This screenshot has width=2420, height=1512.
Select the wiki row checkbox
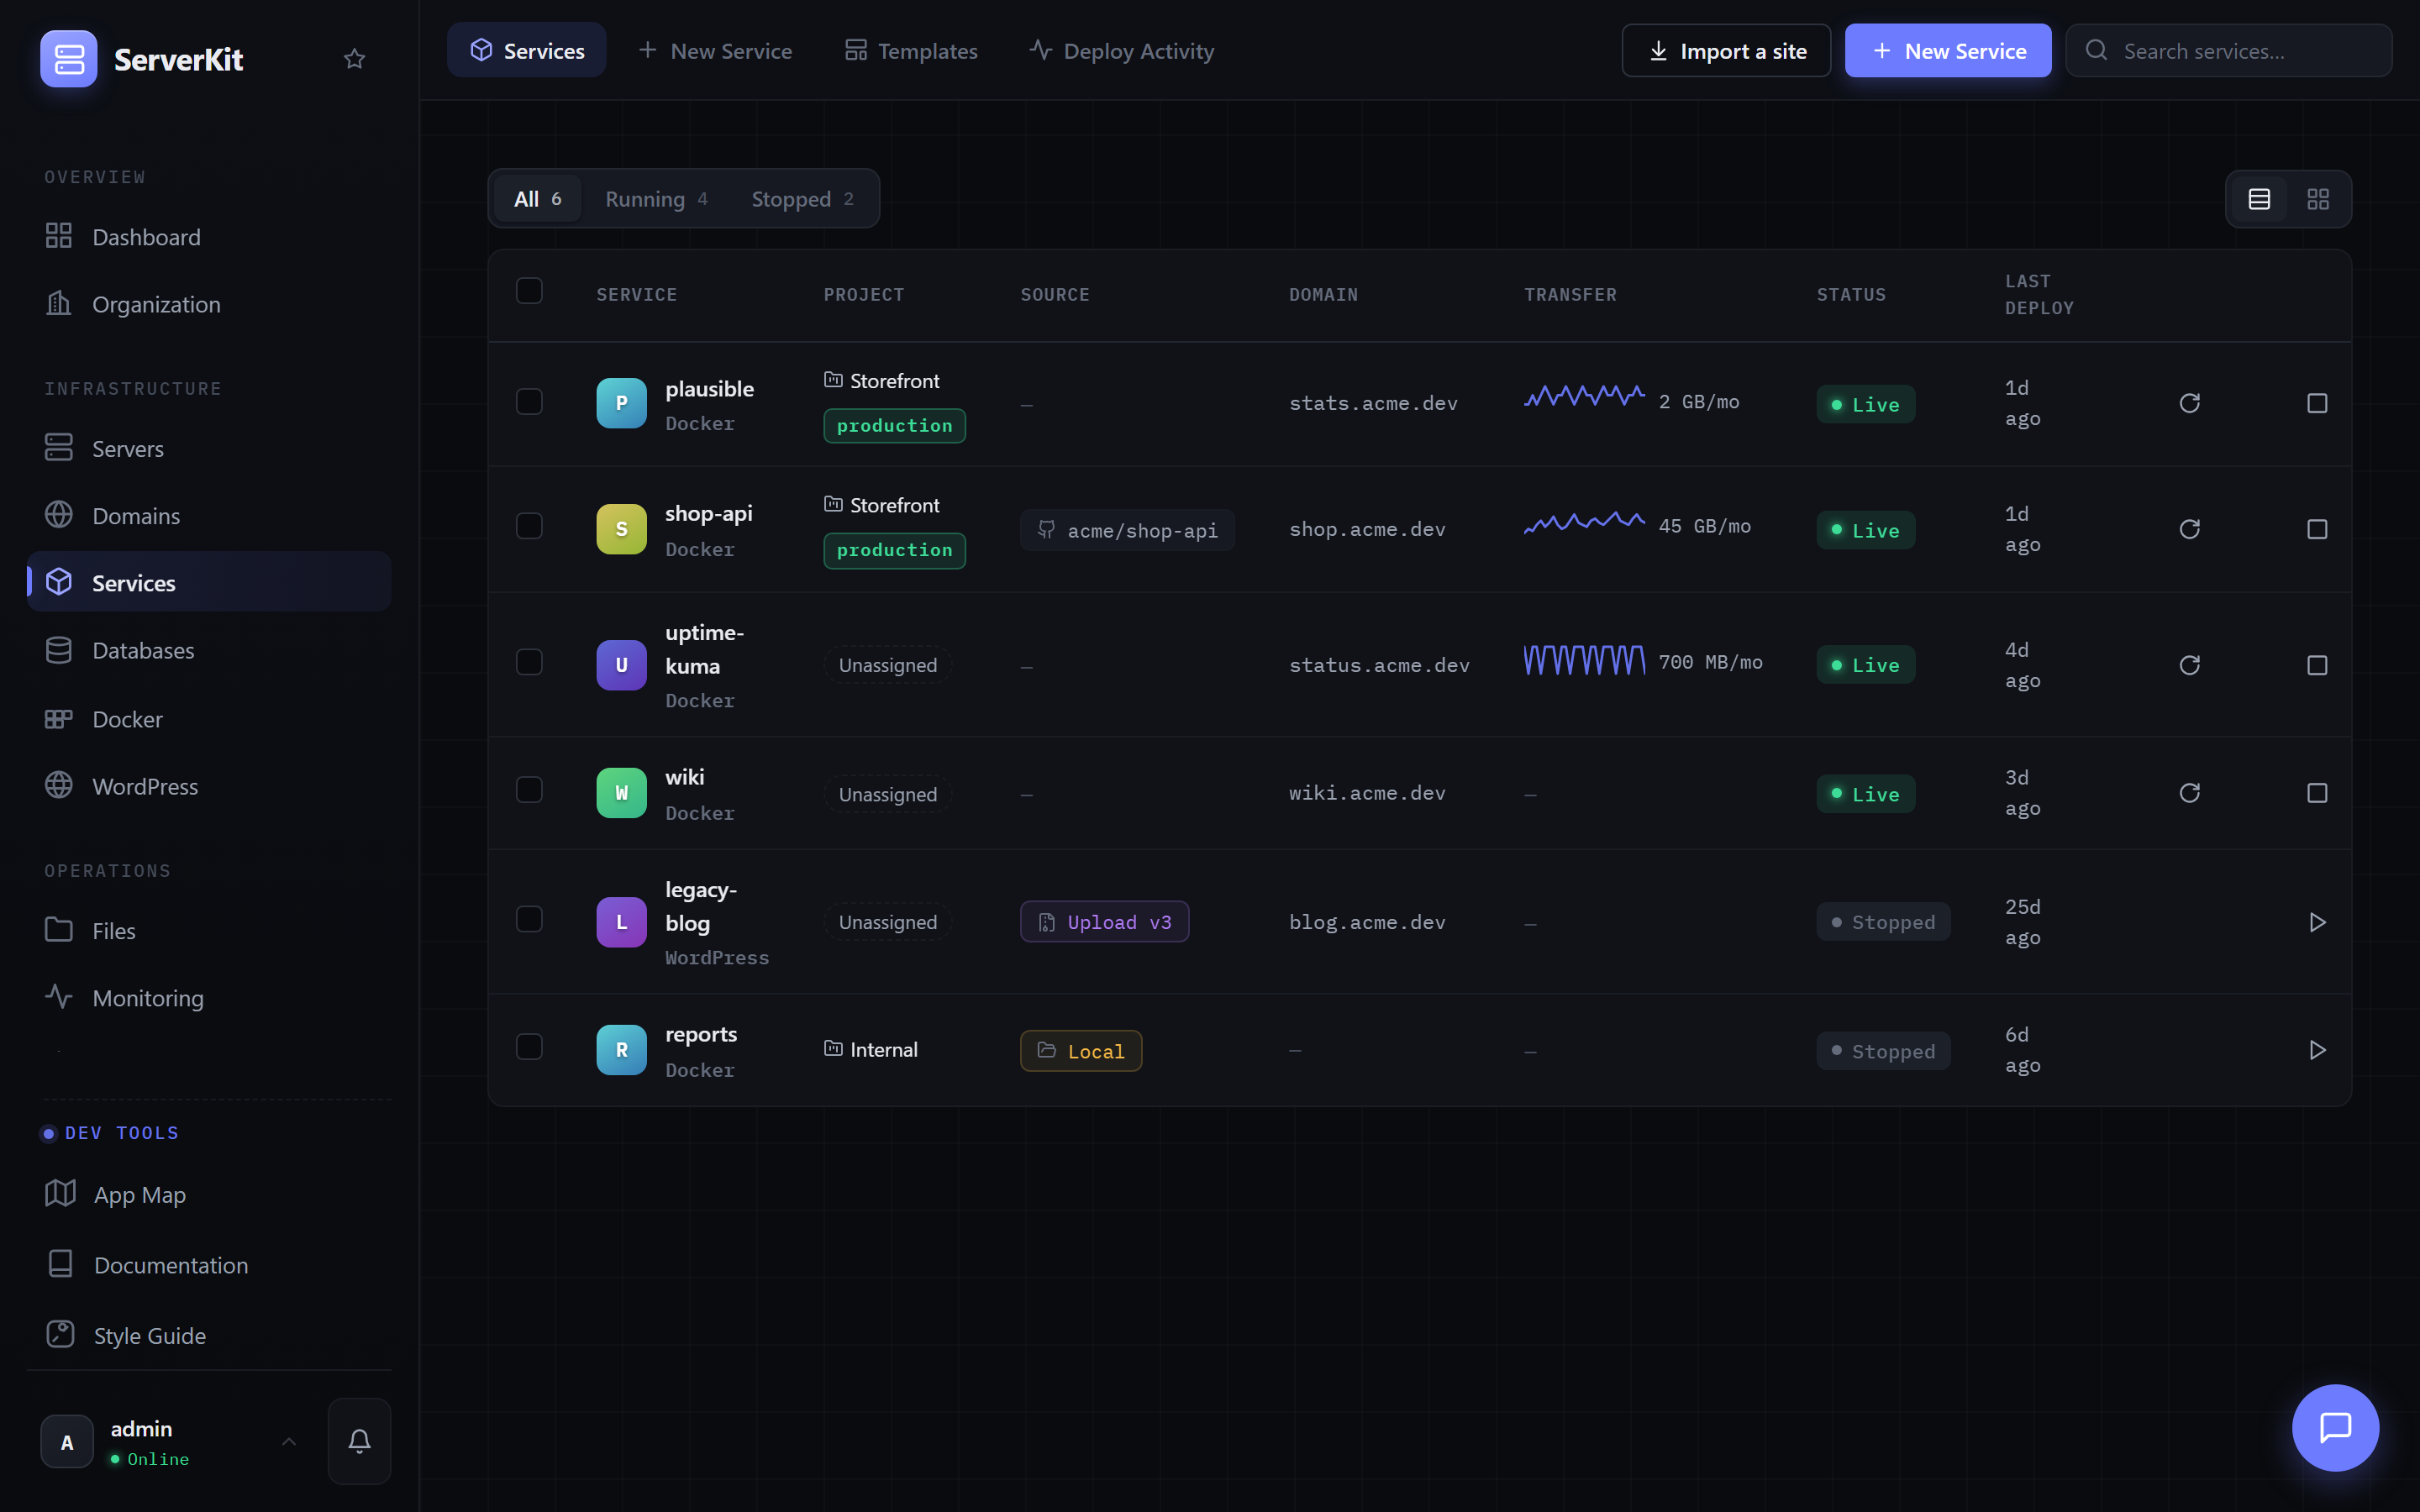529,790
